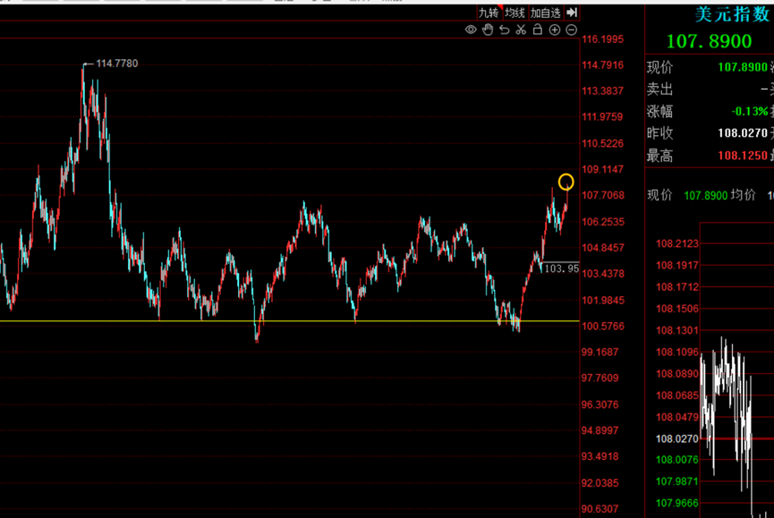Toggle the padlock lock icon
The image size is (774, 518).
[x=538, y=30]
